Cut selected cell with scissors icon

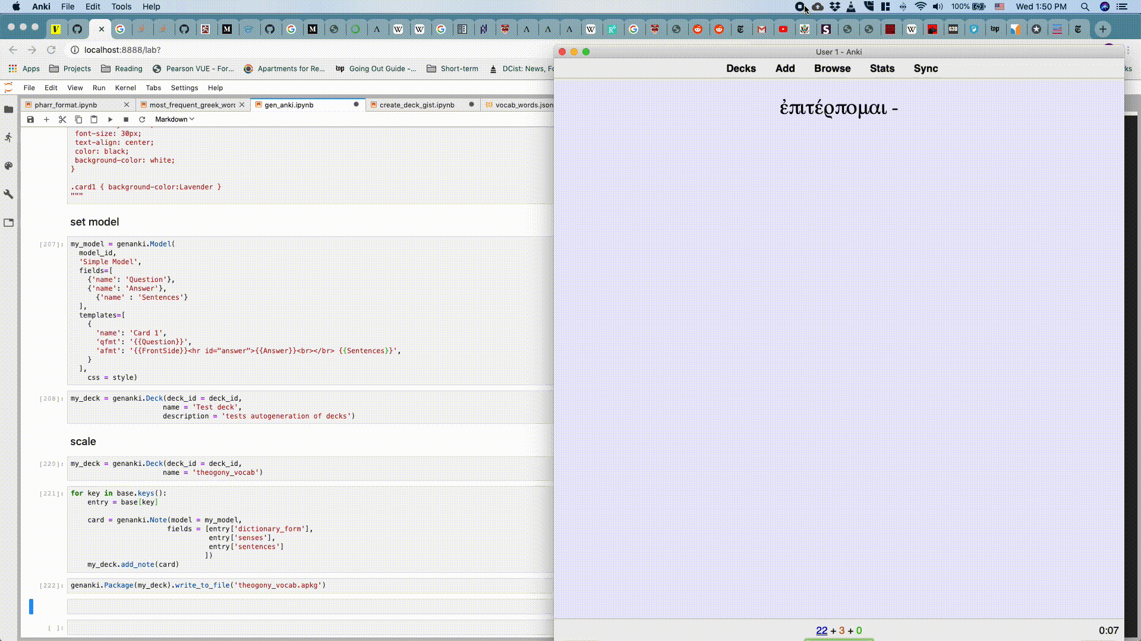coord(62,119)
